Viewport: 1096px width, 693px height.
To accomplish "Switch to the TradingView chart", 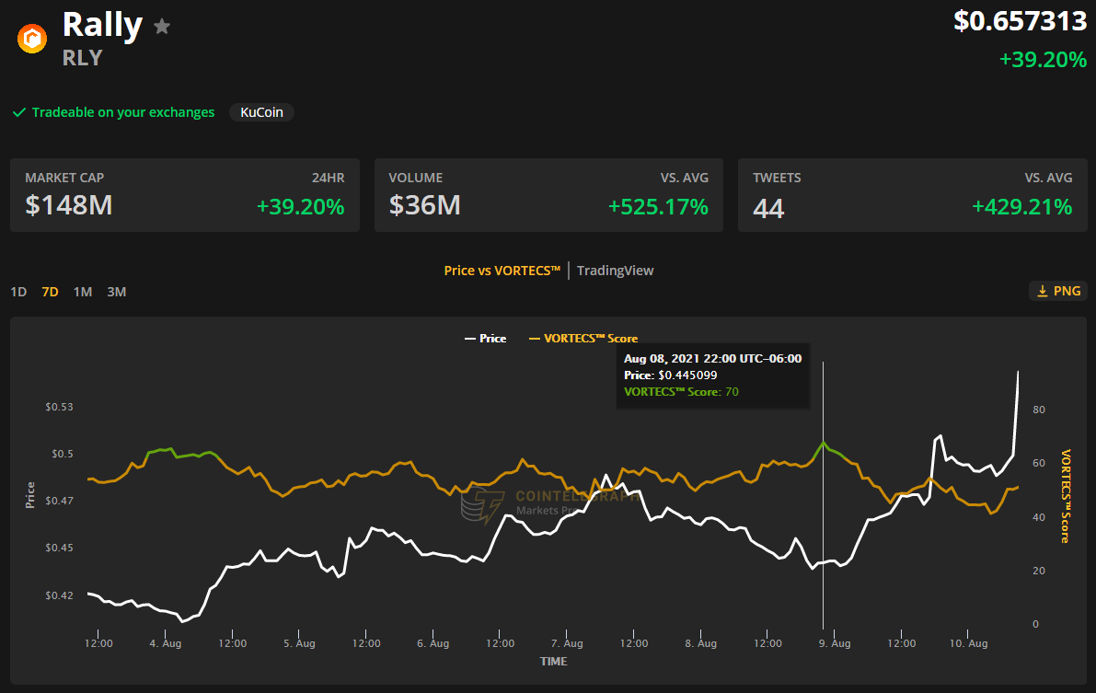I will pos(615,271).
